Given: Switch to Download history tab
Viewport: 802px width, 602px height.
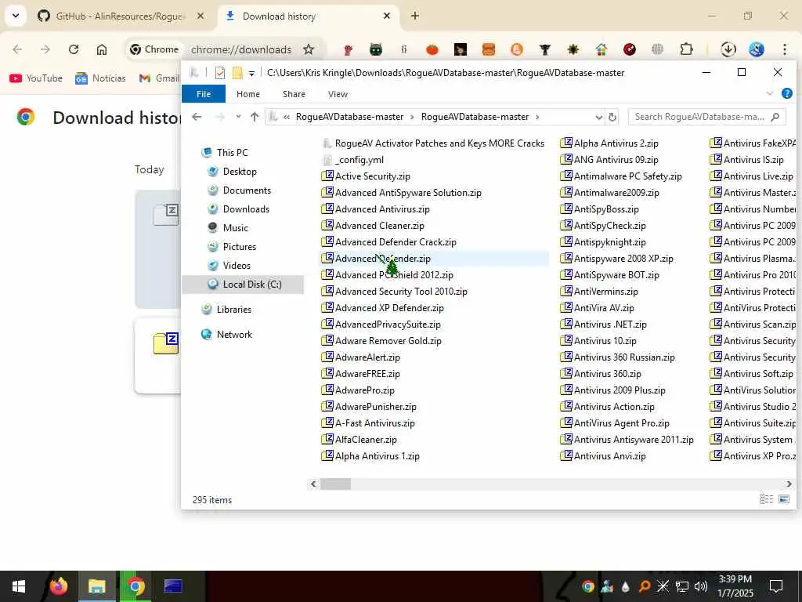Looking at the screenshot, I should pyautogui.click(x=309, y=16).
